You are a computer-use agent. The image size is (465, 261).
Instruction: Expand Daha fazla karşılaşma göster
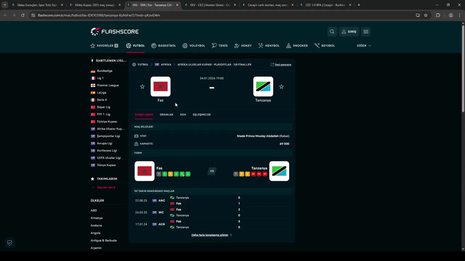pyautogui.click(x=211, y=235)
